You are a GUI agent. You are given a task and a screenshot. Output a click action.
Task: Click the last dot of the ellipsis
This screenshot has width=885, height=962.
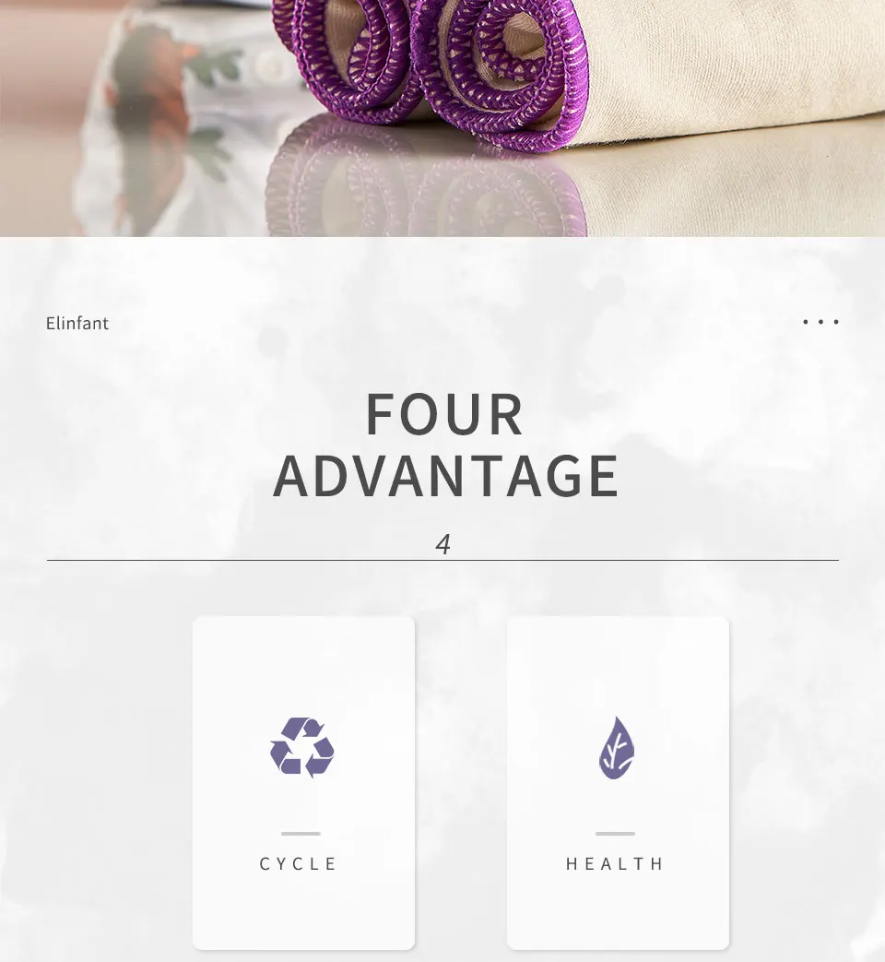pyautogui.click(x=836, y=322)
